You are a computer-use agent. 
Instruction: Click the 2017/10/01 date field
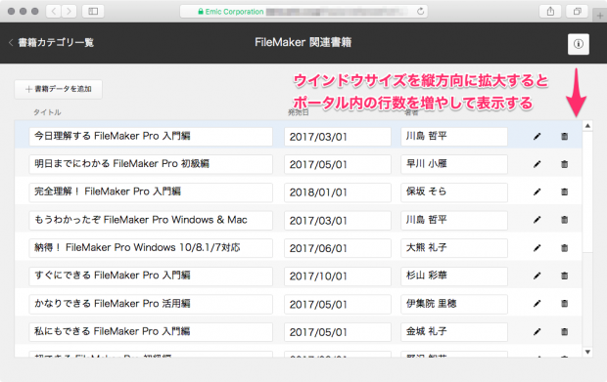(x=338, y=276)
